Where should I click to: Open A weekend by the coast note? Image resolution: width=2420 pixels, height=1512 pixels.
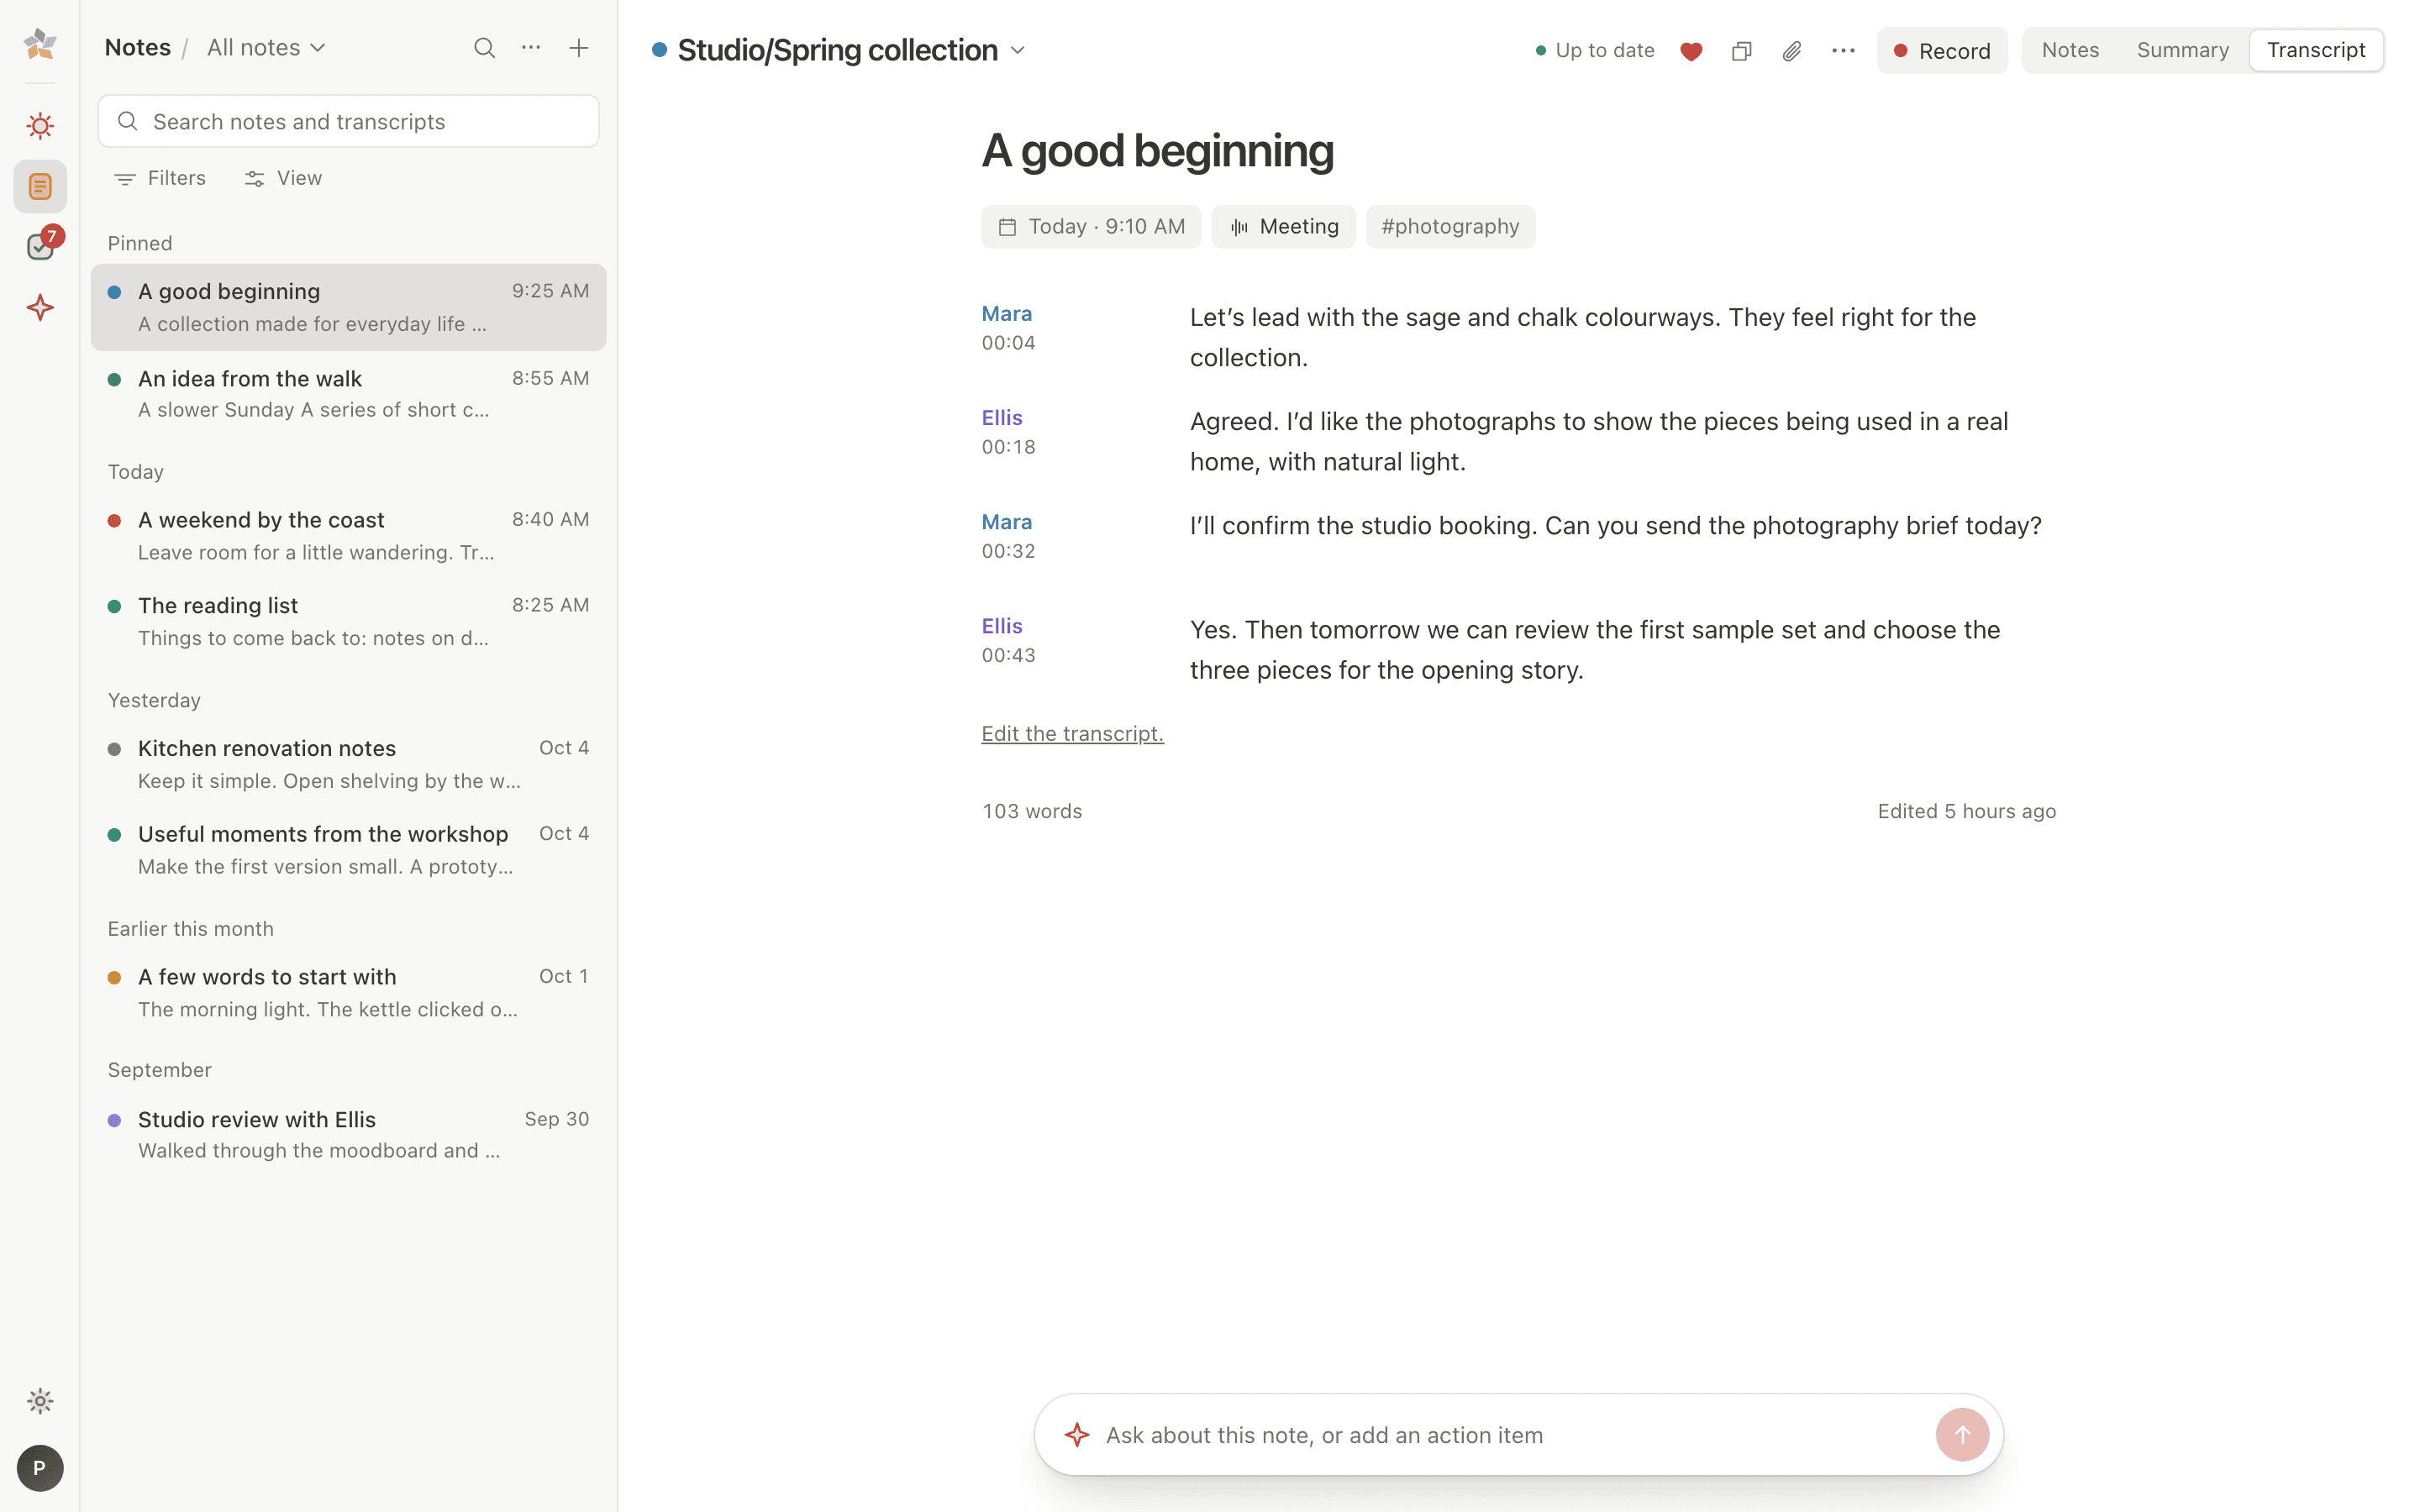tap(348, 536)
